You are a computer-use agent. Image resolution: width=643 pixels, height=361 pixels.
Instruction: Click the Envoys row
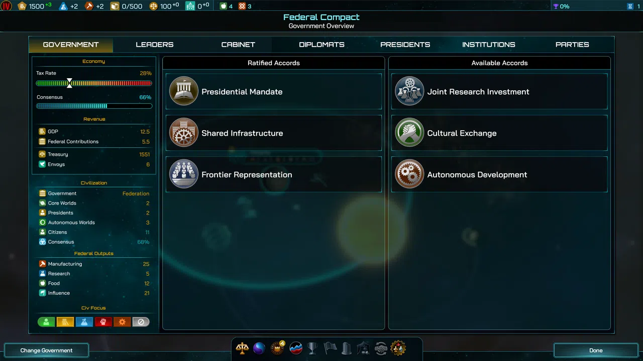pyautogui.click(x=94, y=164)
